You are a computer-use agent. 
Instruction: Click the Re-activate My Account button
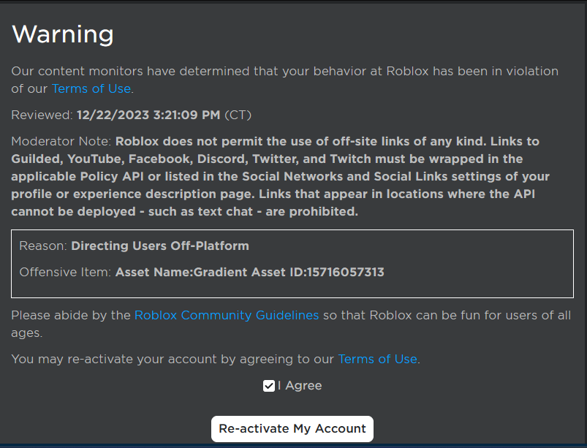pos(292,429)
